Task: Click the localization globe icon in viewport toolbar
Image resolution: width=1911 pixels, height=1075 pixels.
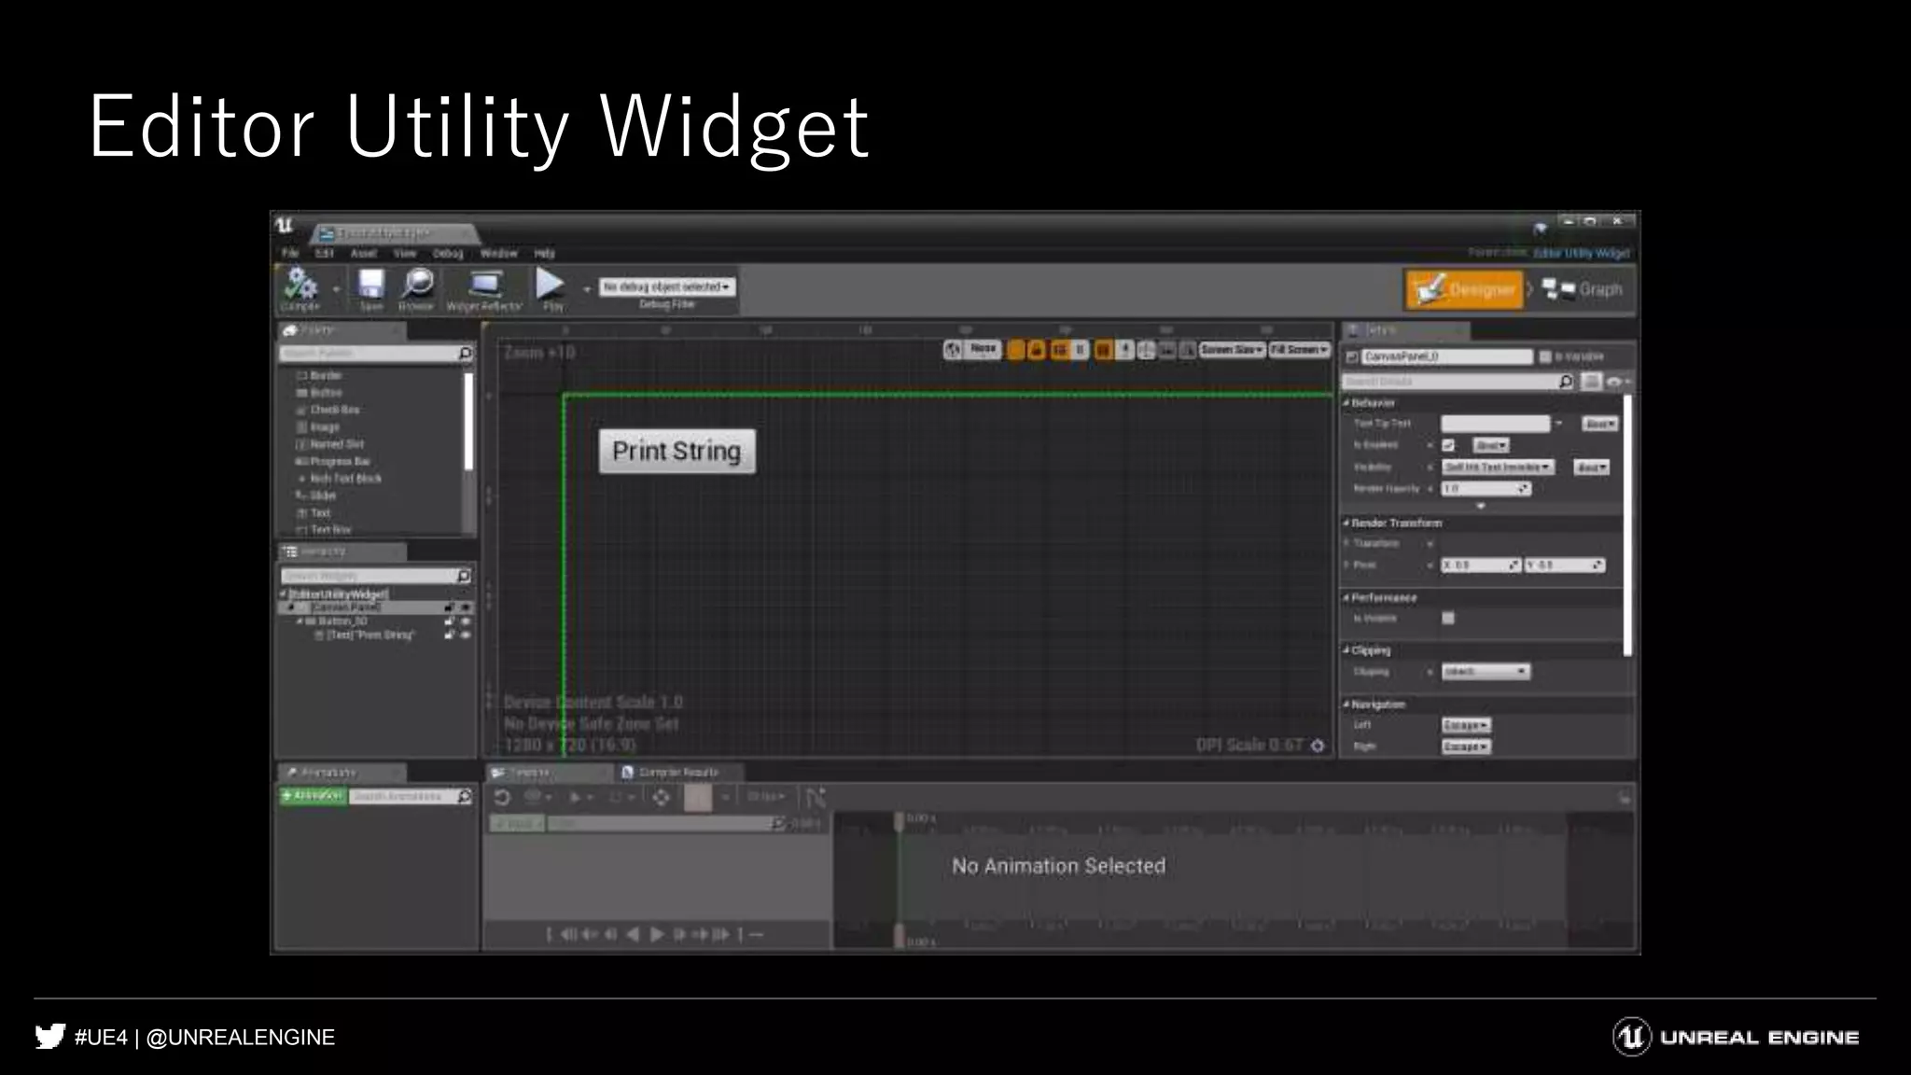Action: click(953, 350)
